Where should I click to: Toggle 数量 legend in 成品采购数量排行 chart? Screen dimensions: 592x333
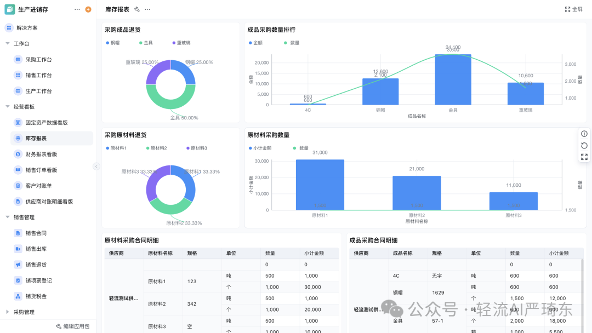292,43
